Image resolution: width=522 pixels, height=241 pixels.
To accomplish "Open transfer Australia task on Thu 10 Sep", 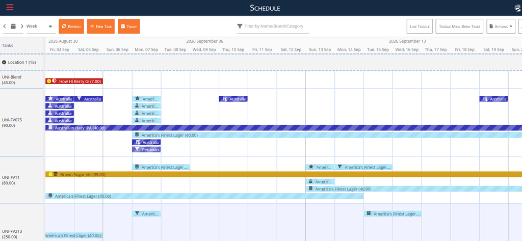I will tap(233, 99).
